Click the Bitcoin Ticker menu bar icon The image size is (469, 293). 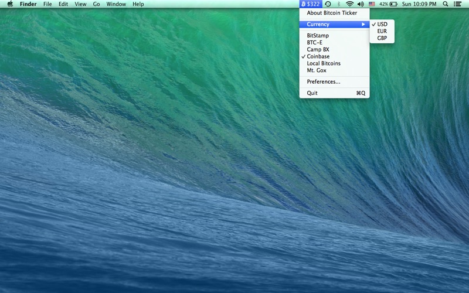point(310,4)
